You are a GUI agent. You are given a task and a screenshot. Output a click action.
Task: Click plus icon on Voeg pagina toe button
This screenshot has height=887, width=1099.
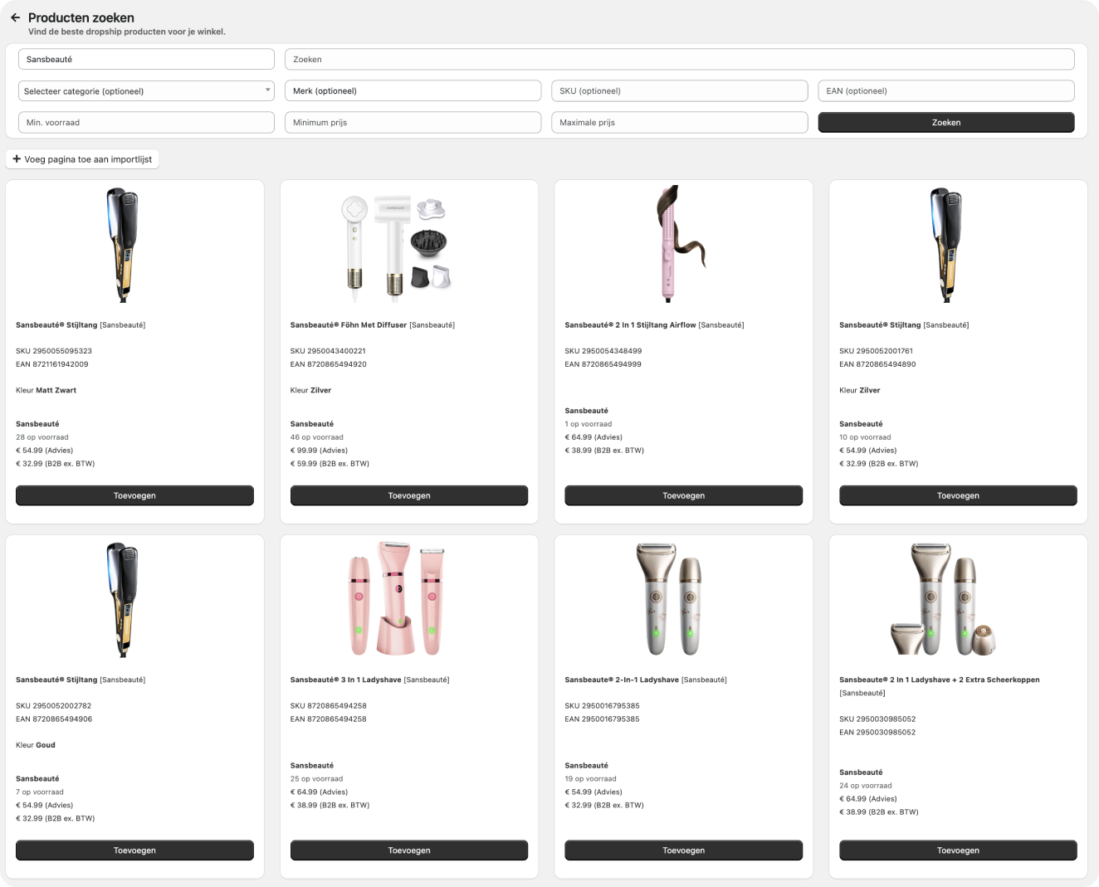17,159
